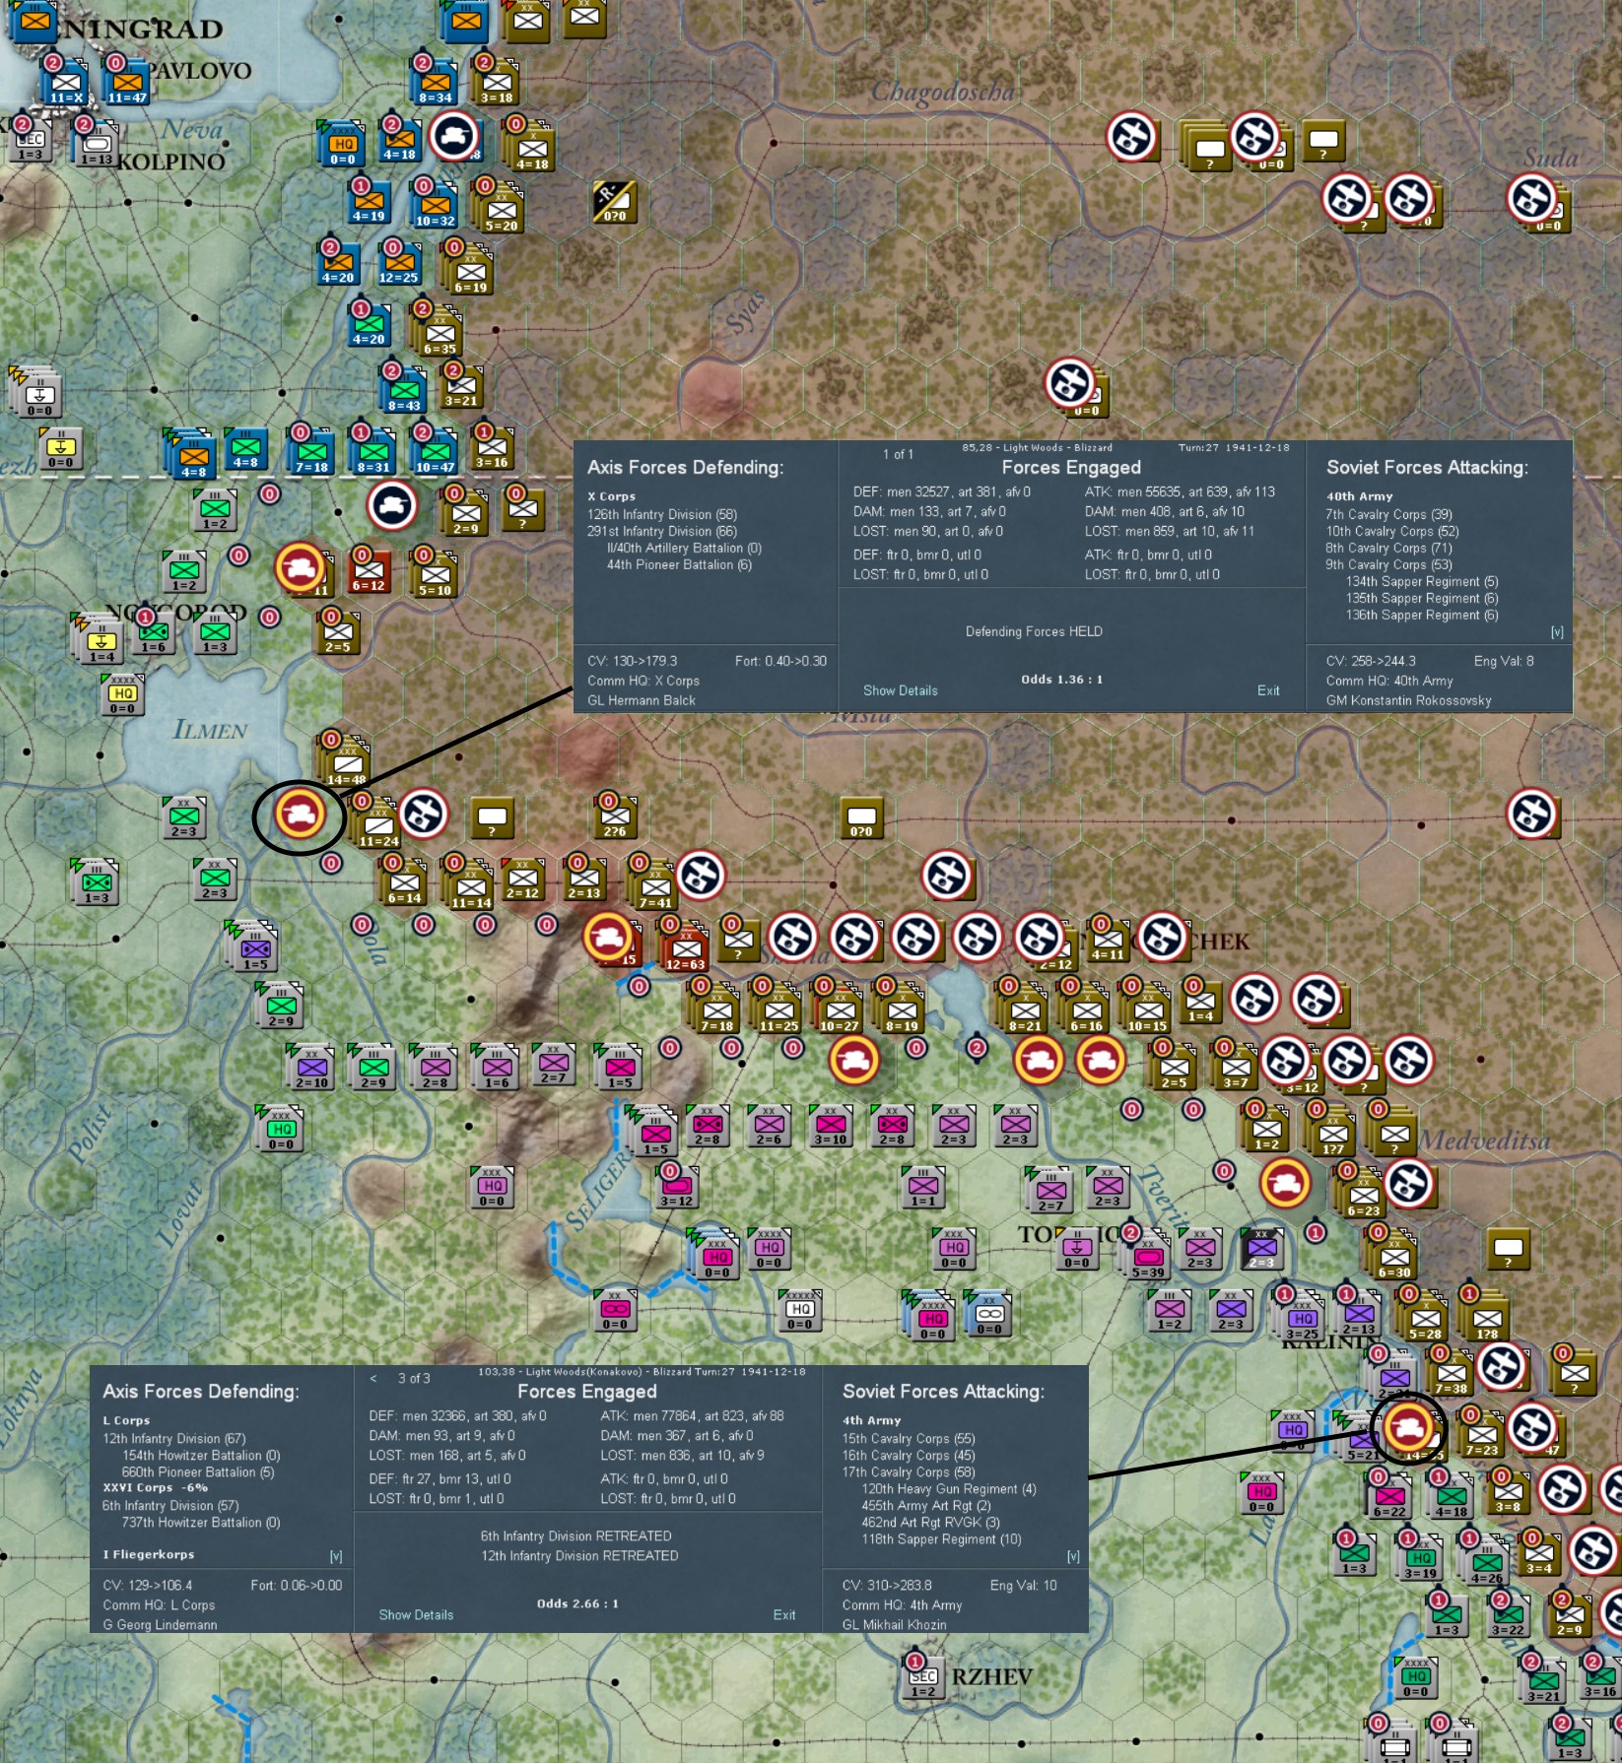
Task: Select the Soviet 14=48 unit stack
Action: (x=346, y=762)
